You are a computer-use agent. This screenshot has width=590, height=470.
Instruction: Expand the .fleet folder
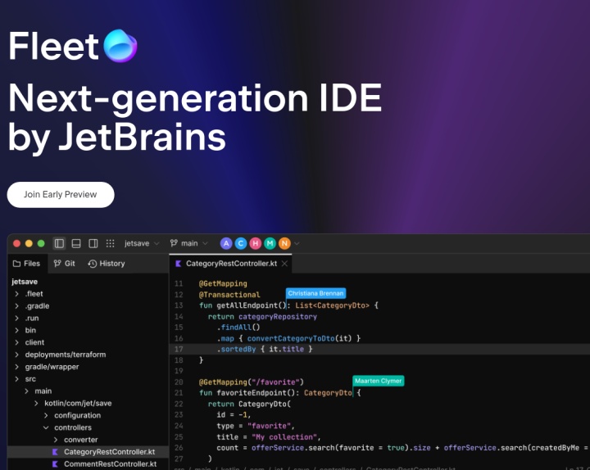click(x=16, y=294)
